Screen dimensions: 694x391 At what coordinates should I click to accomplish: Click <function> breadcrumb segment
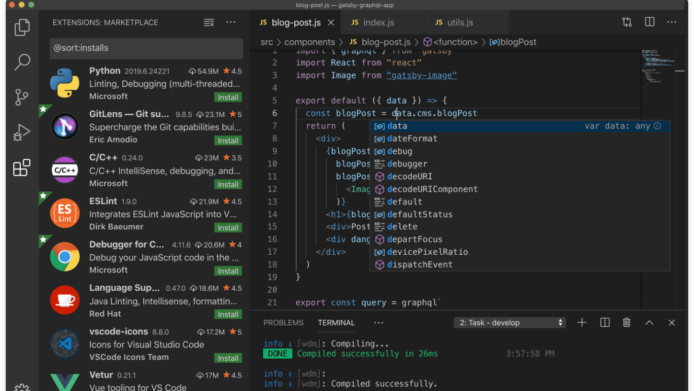450,42
